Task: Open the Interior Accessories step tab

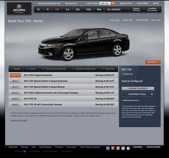Action: click(84, 69)
